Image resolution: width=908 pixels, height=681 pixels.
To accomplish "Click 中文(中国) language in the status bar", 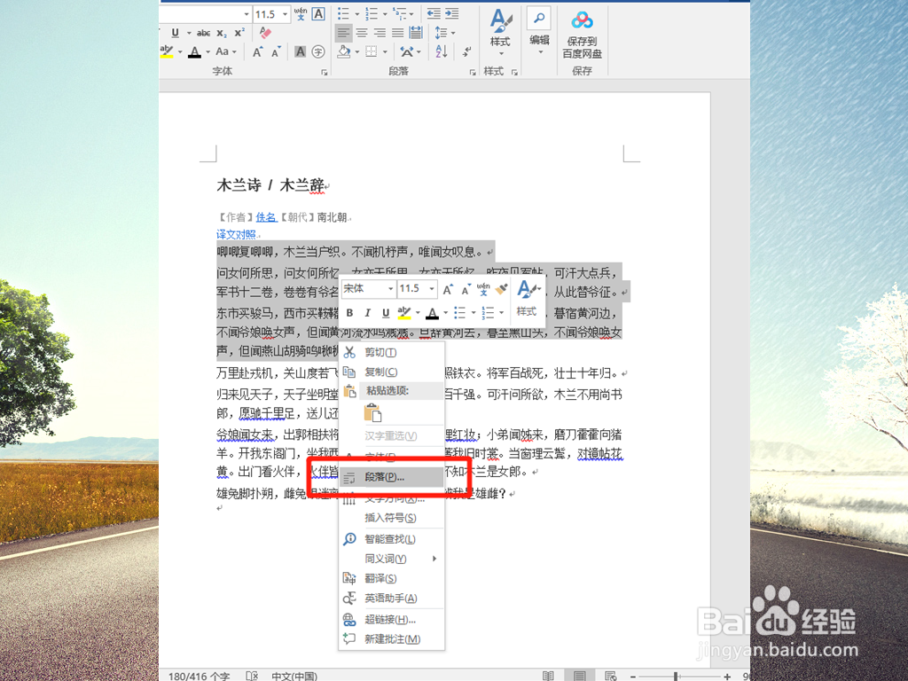I will point(294,676).
